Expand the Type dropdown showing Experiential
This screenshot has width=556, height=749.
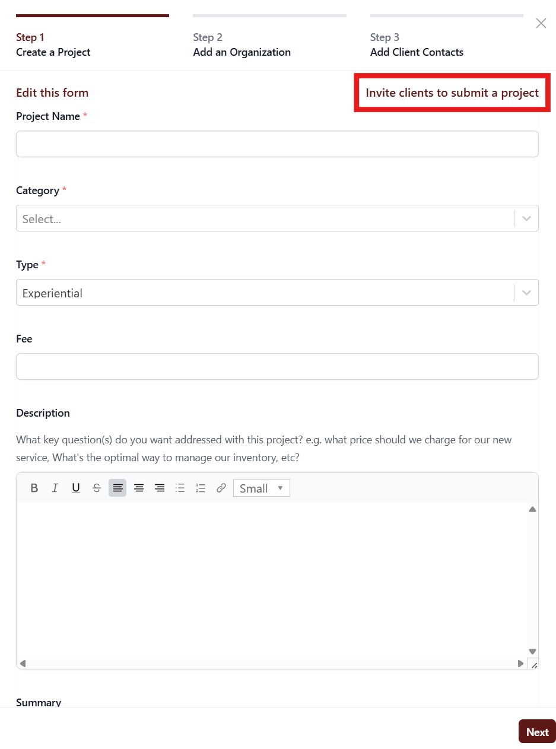[x=277, y=293]
